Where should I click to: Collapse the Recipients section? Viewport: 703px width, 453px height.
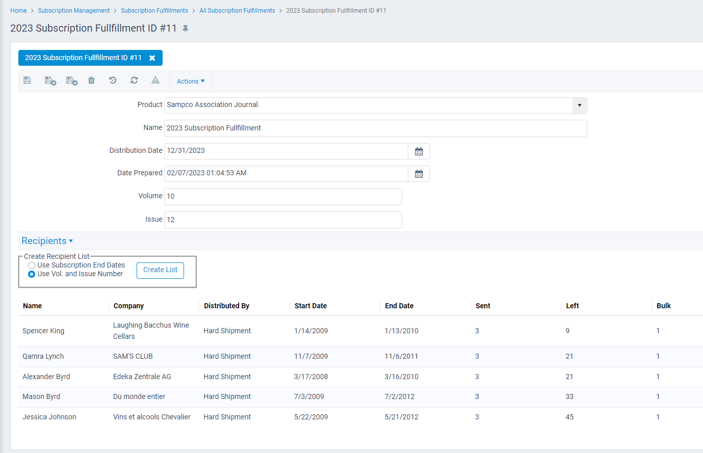click(x=47, y=241)
